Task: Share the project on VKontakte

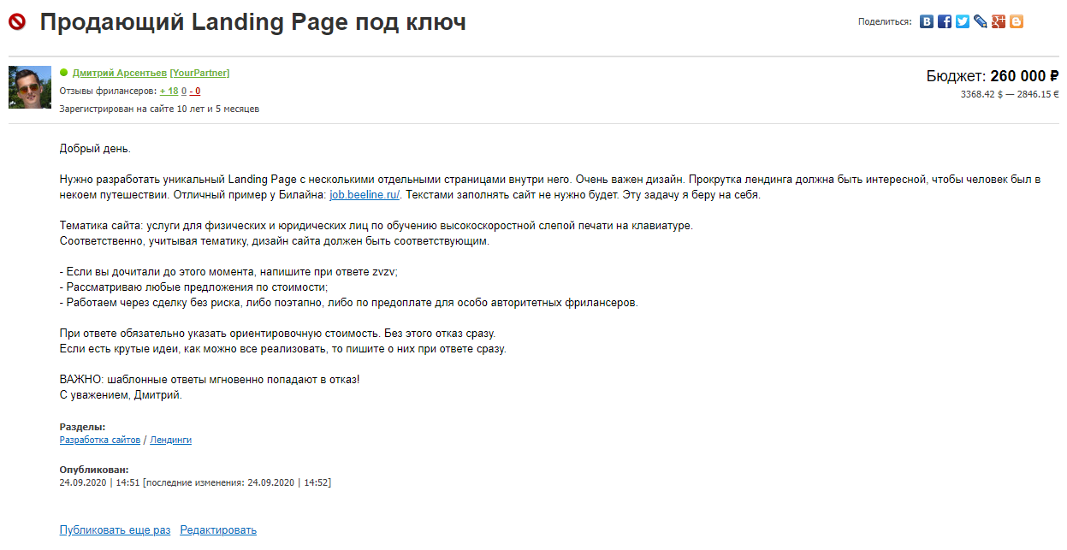Action: coord(927,22)
